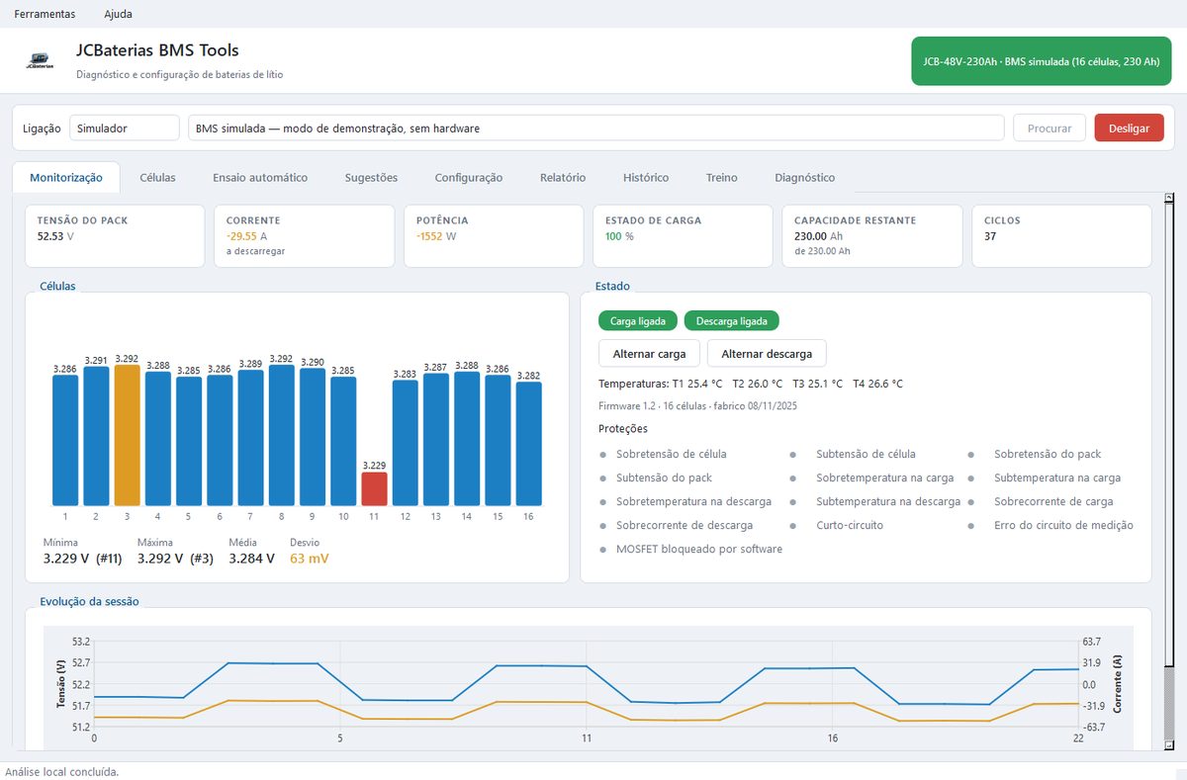Click the Máxima 3.292 V (#3) value
This screenshot has width=1187, height=780.
point(175,559)
